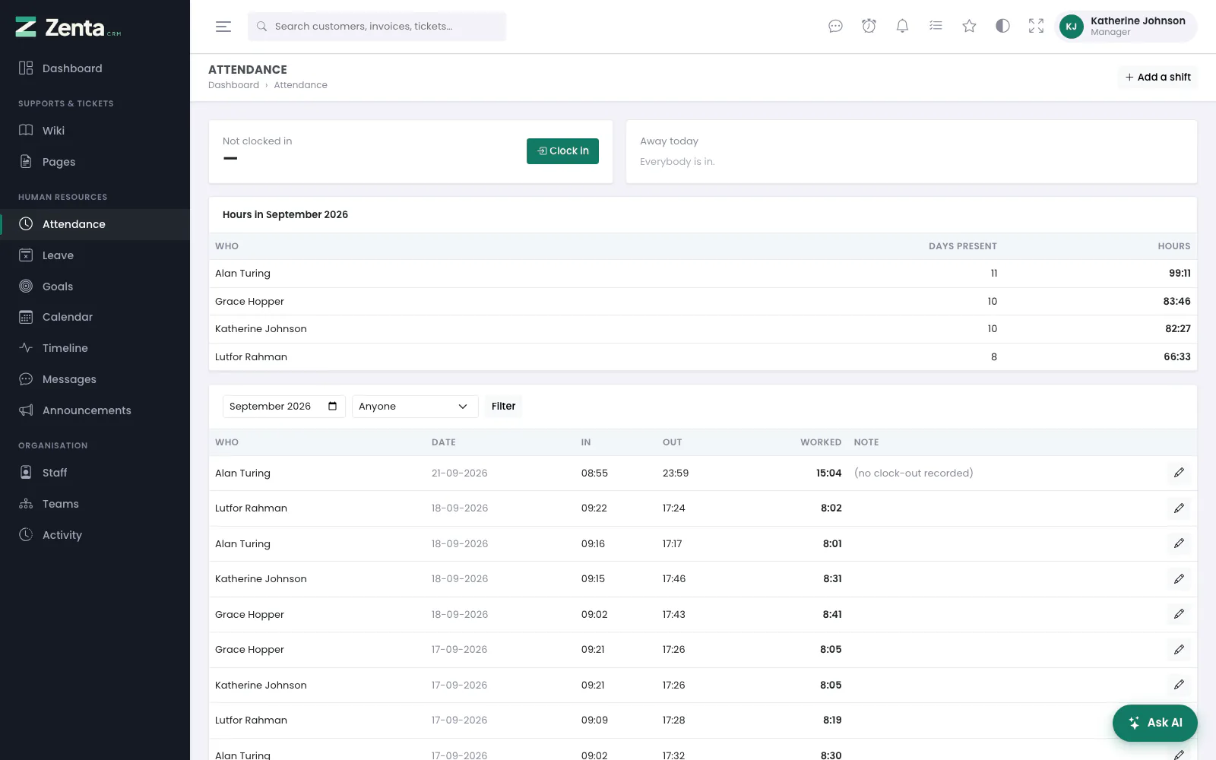Navigate to Pages in sidebar
Viewport: 1216px width, 760px height.
click(x=95, y=162)
